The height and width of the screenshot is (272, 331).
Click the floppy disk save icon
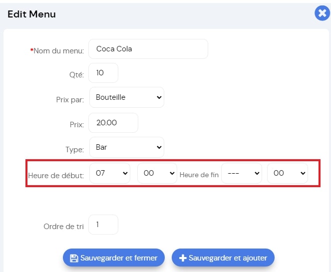(74, 258)
